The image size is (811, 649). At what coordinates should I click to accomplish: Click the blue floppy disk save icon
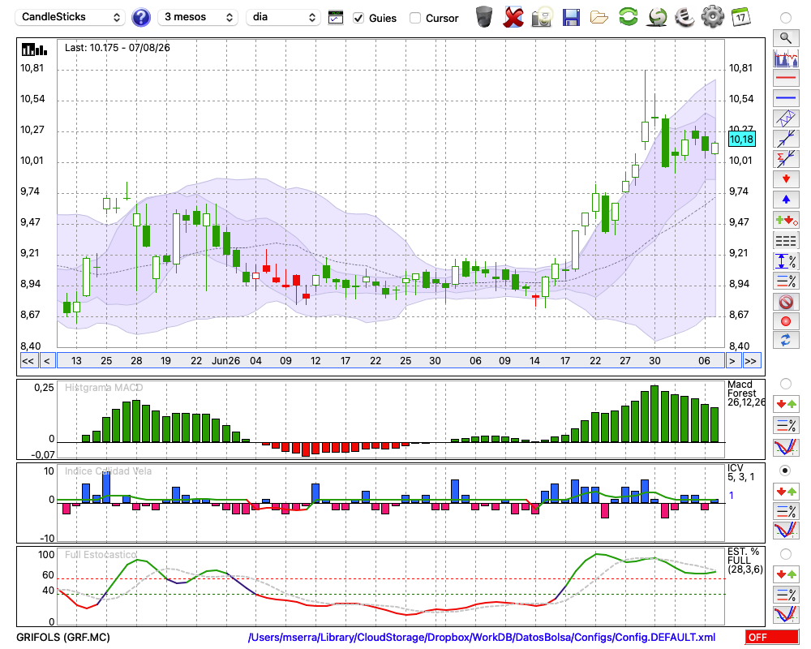(570, 18)
